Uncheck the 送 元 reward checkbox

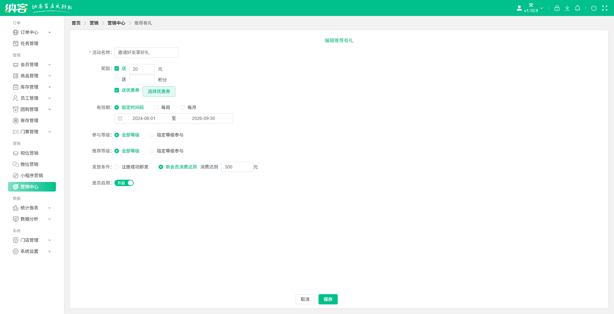[117, 68]
